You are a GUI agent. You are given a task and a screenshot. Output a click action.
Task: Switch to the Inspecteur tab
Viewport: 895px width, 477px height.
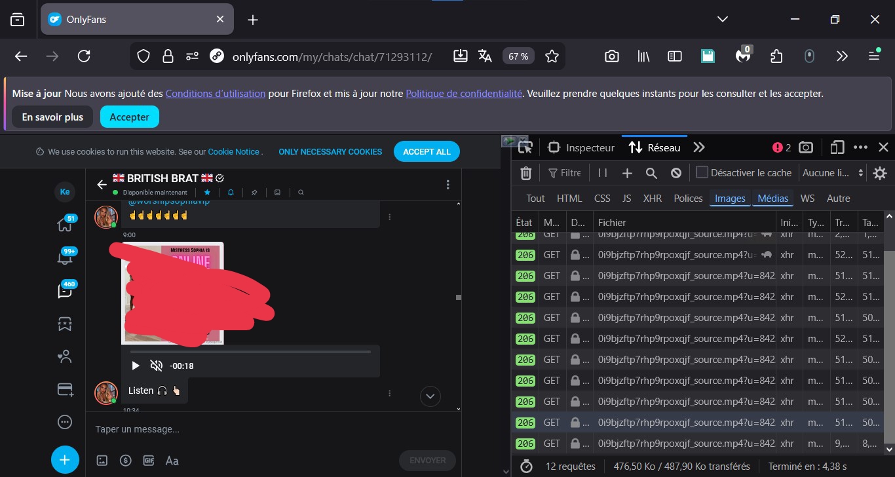[x=582, y=147]
